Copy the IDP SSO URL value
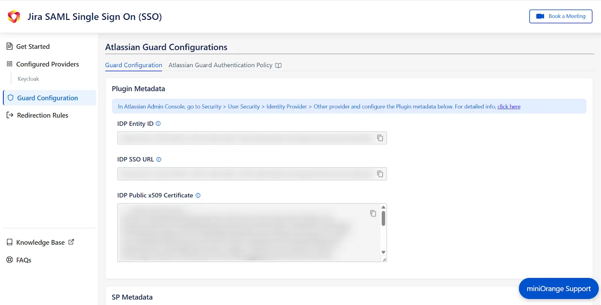The width and height of the screenshot is (601, 305). click(x=380, y=174)
